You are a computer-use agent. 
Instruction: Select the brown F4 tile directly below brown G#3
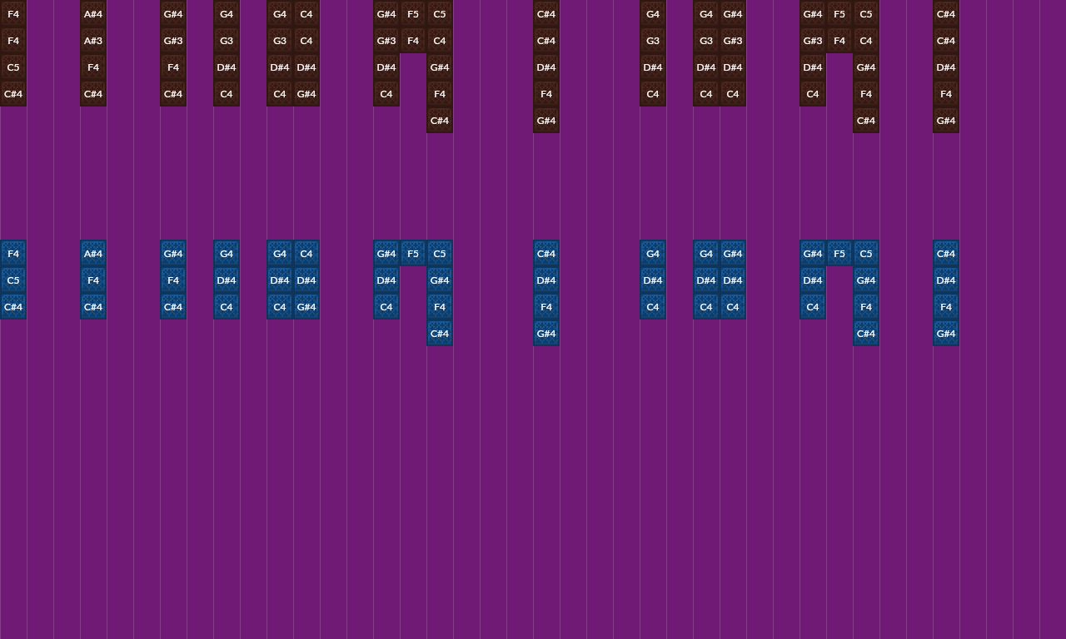pos(173,67)
